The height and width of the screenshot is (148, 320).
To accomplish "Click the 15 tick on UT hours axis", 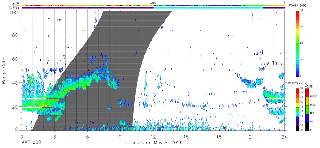I will pyautogui.click(x=186, y=137).
